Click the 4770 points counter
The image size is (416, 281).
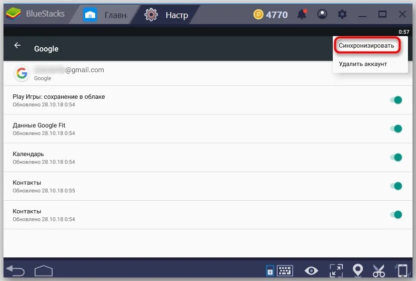click(x=277, y=15)
